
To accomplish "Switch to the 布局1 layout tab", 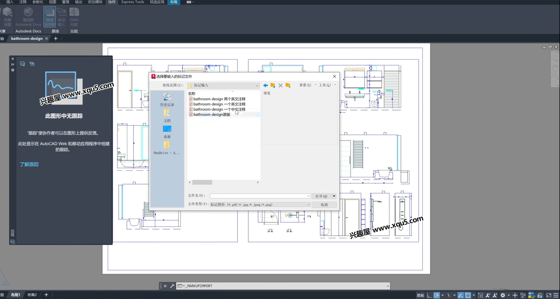I will click(15, 295).
